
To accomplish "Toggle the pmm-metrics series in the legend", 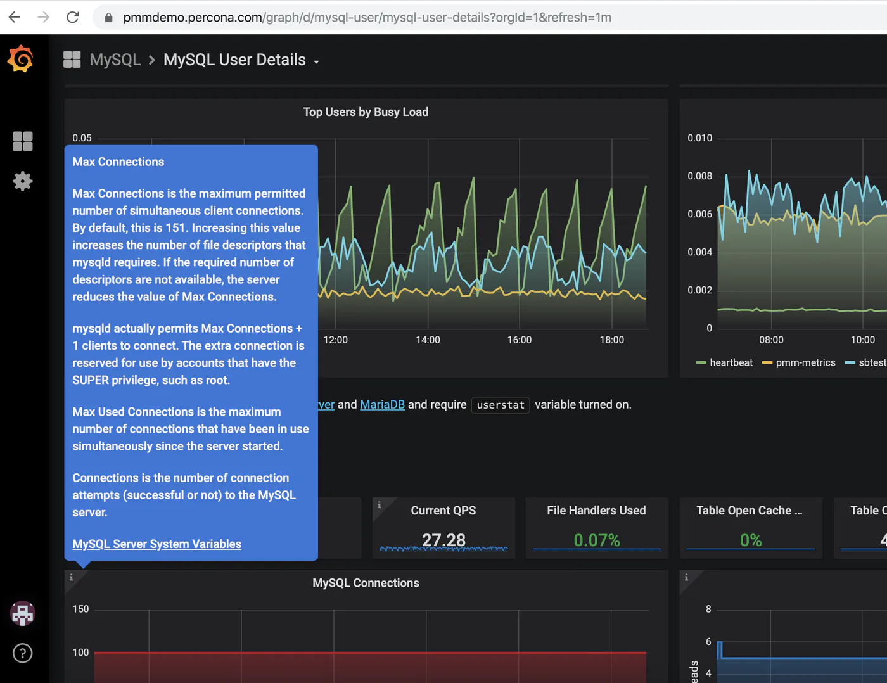I will [x=805, y=362].
